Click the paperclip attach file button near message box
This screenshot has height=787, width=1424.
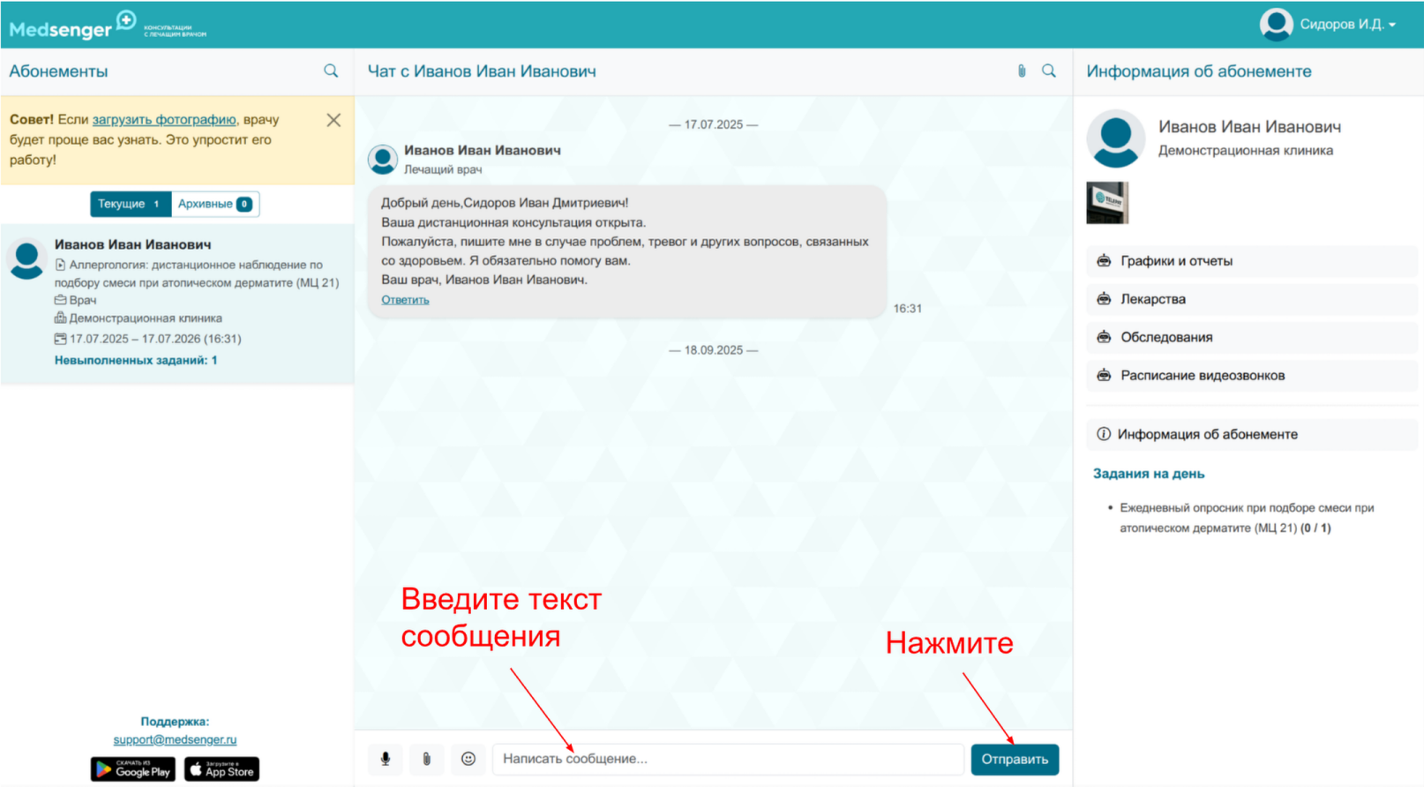[426, 759]
